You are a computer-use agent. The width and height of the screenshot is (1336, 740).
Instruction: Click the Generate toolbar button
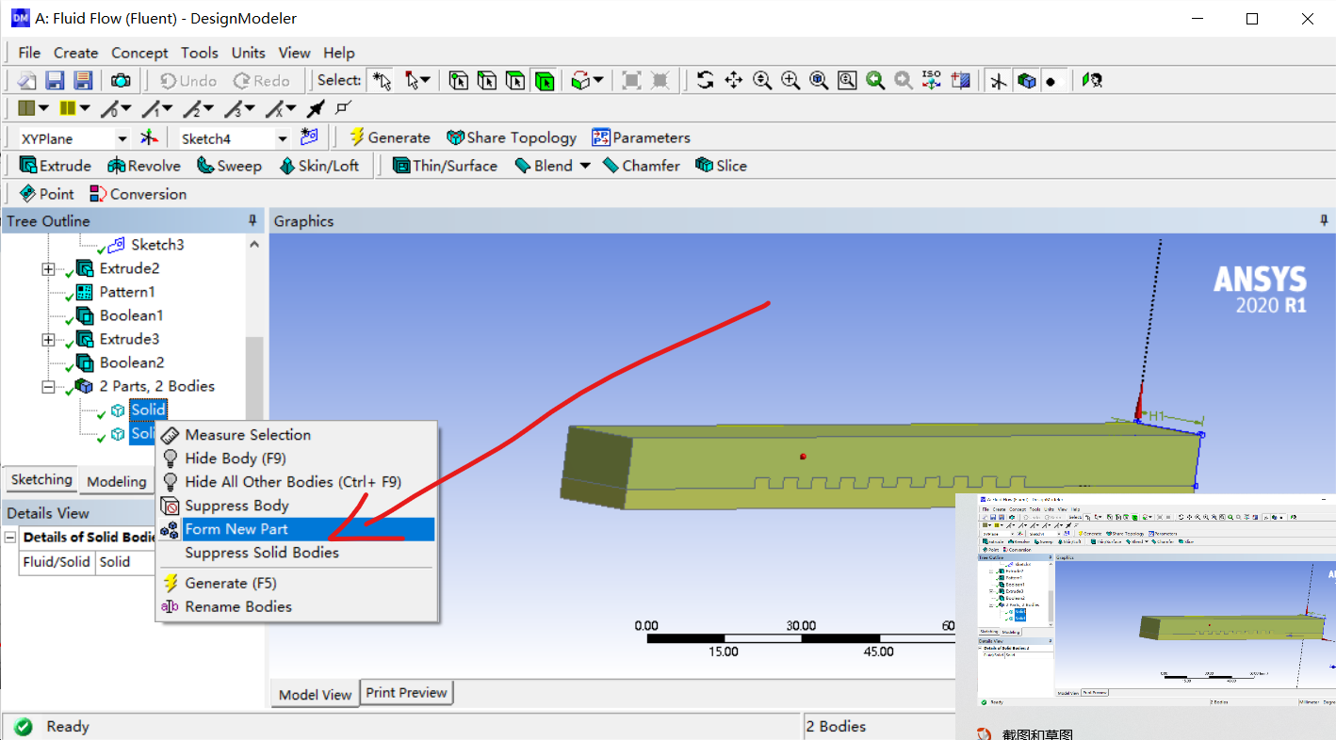[x=389, y=137]
